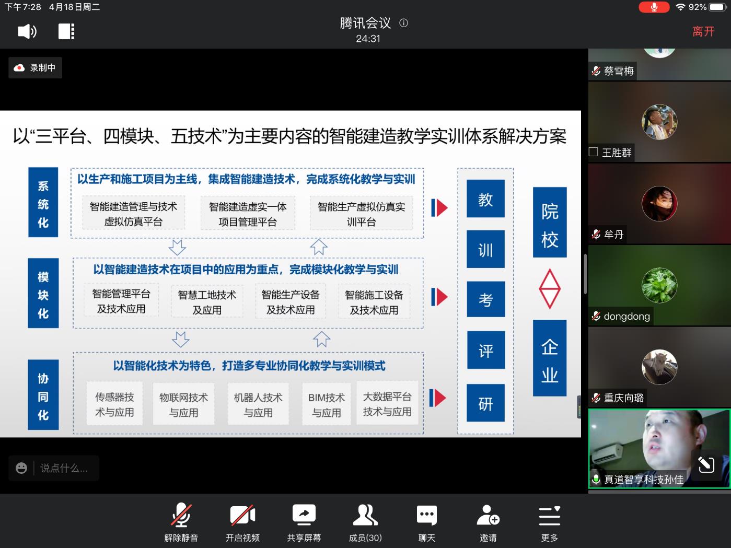Open meeting info icon beside 腾讯会议

tap(403, 23)
